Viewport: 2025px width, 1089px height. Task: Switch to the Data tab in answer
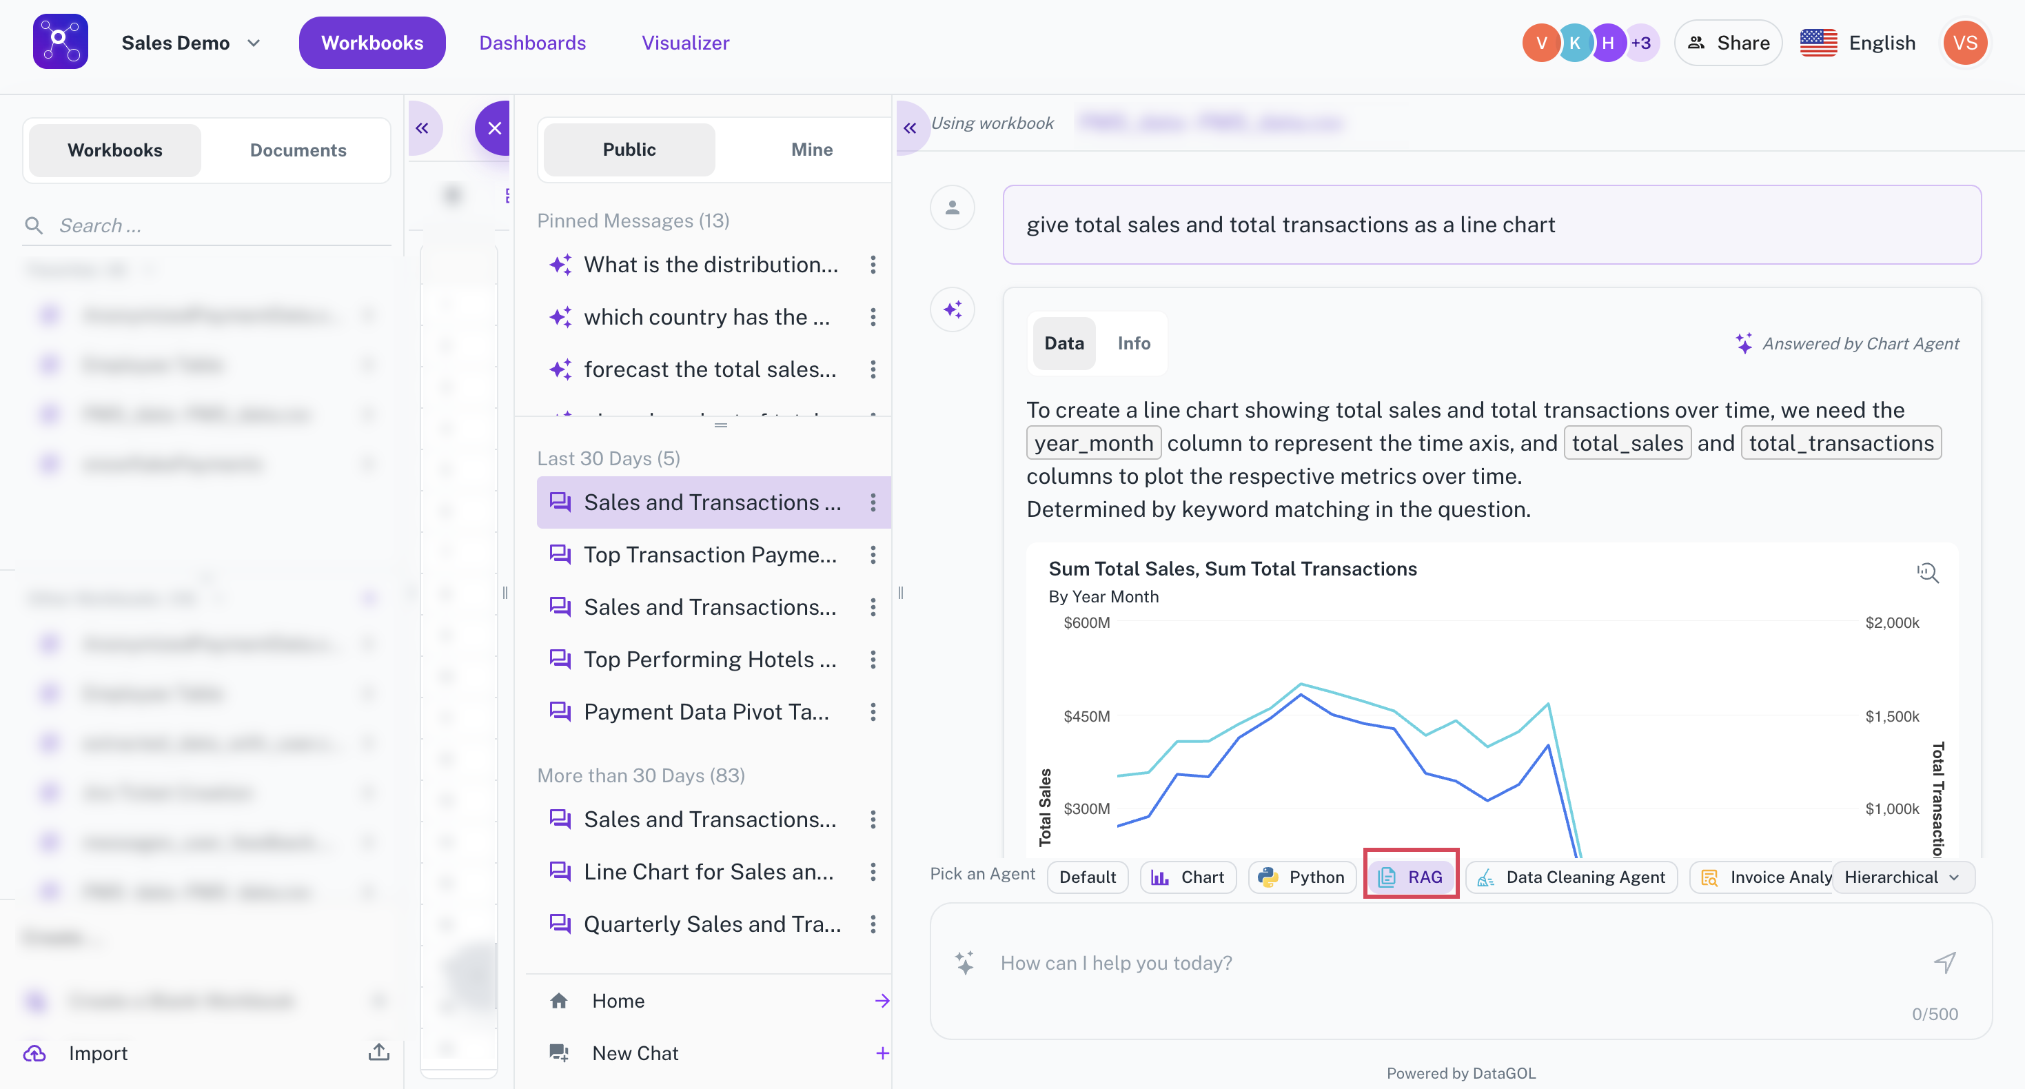pyautogui.click(x=1064, y=344)
